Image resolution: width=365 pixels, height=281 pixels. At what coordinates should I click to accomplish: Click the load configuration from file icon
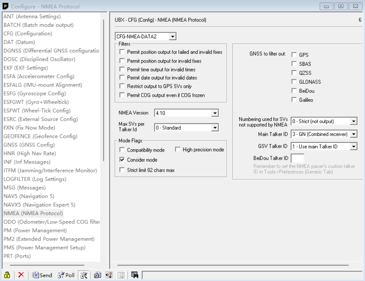point(109,275)
